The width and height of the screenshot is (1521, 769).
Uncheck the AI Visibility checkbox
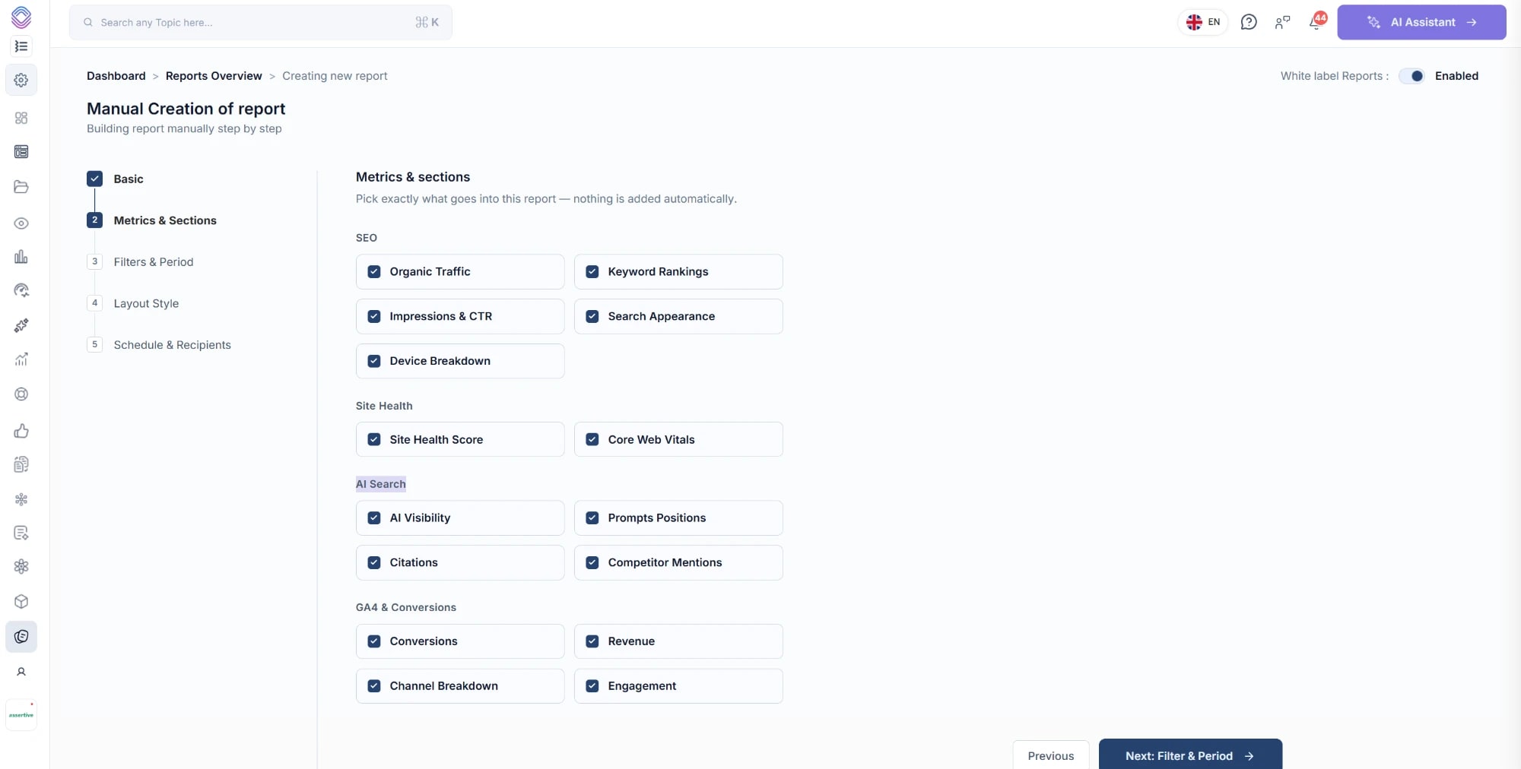pos(374,517)
